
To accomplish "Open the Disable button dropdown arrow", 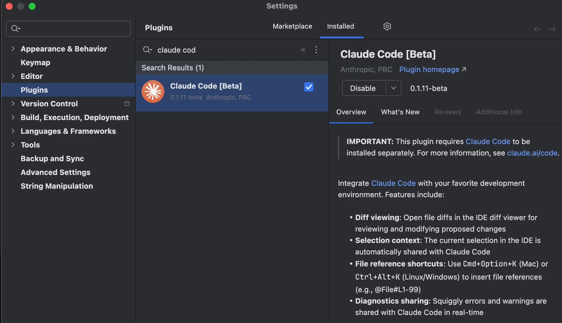I will [393, 88].
